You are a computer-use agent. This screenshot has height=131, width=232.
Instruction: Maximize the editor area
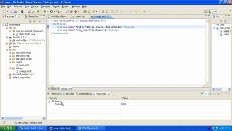click(209, 16)
